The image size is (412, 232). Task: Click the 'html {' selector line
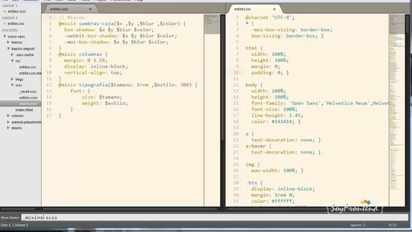click(x=254, y=48)
